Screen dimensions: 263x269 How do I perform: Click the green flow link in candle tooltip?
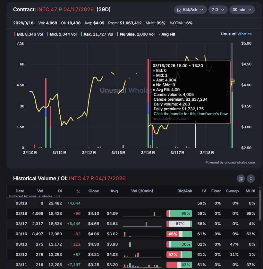point(191,114)
